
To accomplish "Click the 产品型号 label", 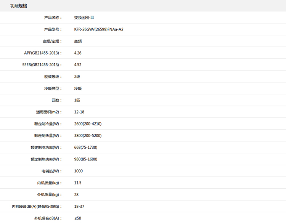I will point(53,29).
